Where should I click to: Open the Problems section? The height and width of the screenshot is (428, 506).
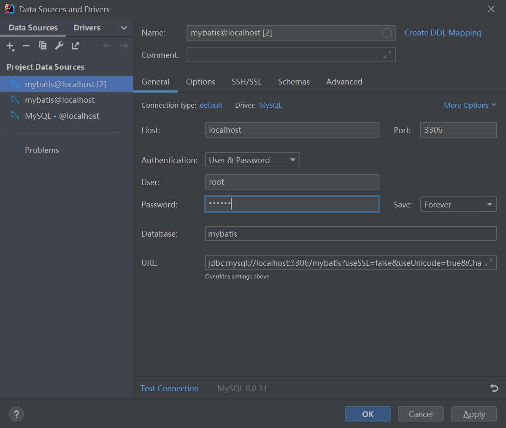pos(42,150)
